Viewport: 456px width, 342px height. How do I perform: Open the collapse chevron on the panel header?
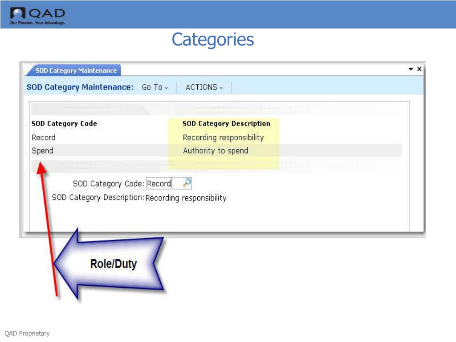click(411, 69)
